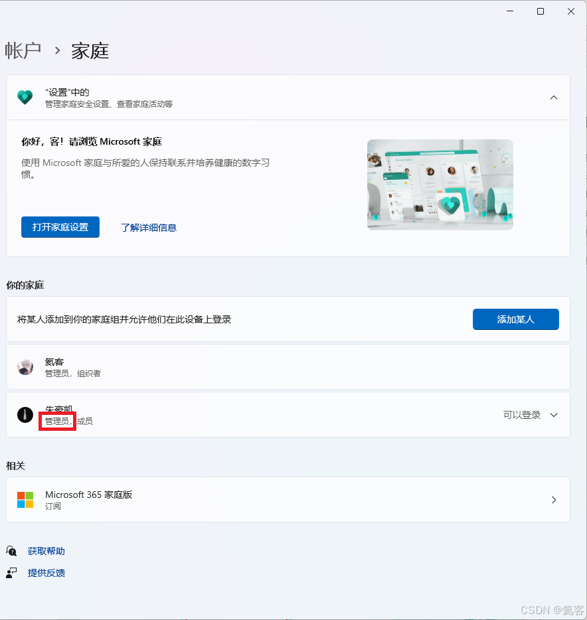Minimize the Settings window
Screen dimensions: 587x620
click(x=510, y=11)
